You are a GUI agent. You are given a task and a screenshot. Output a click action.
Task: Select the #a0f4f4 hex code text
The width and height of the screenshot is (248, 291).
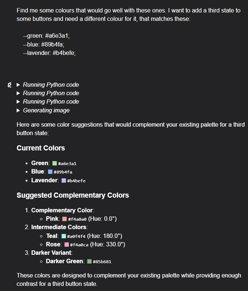(x=76, y=236)
